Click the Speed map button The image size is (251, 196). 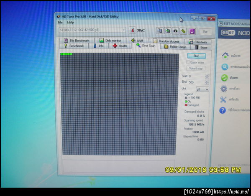coord(196,68)
